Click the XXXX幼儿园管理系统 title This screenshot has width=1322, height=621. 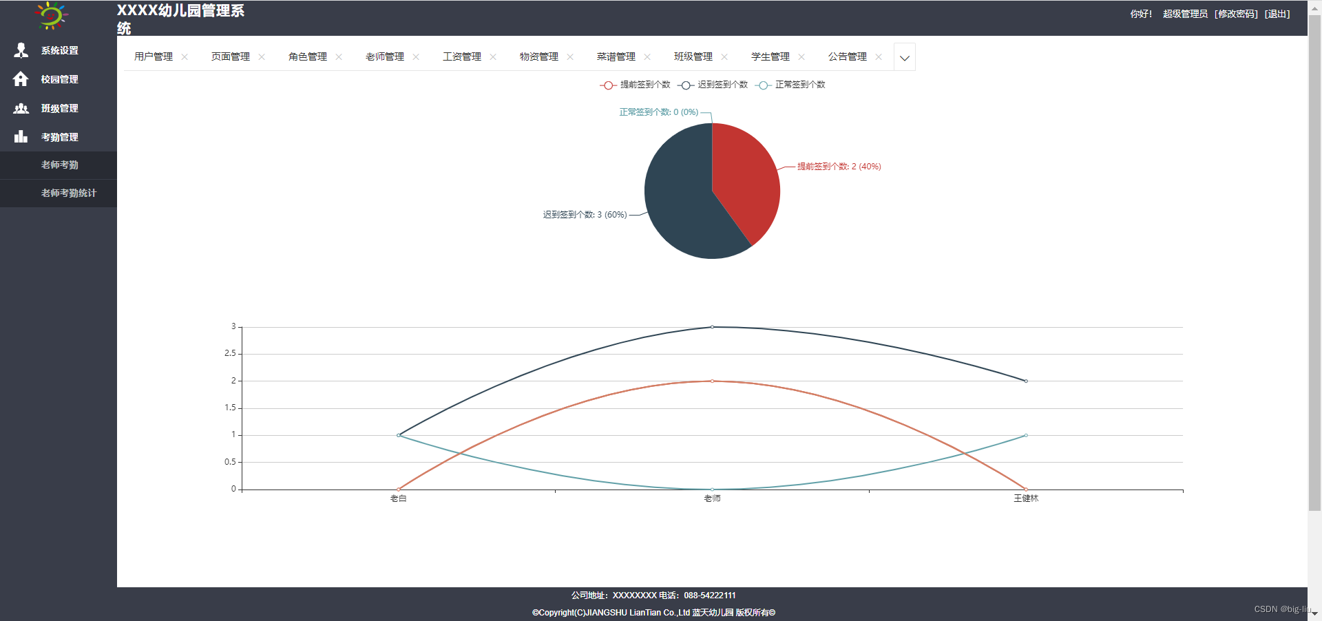pyautogui.click(x=180, y=19)
